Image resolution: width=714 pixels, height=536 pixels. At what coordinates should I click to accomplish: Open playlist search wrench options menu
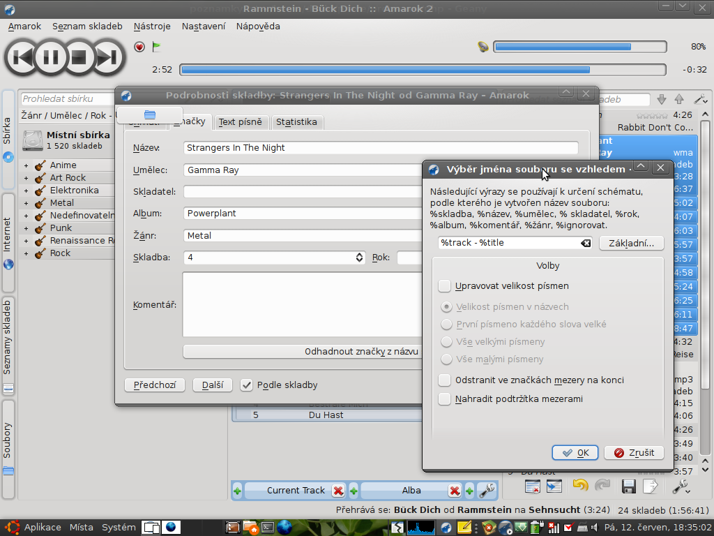click(x=700, y=99)
